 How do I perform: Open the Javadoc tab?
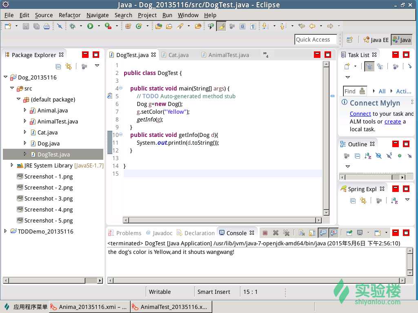coord(159,233)
